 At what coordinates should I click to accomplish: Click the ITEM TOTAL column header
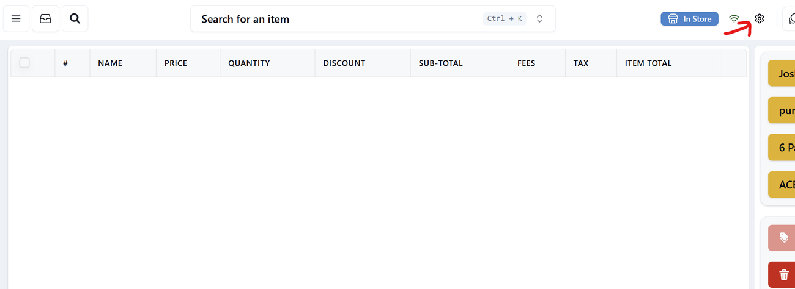pos(648,63)
